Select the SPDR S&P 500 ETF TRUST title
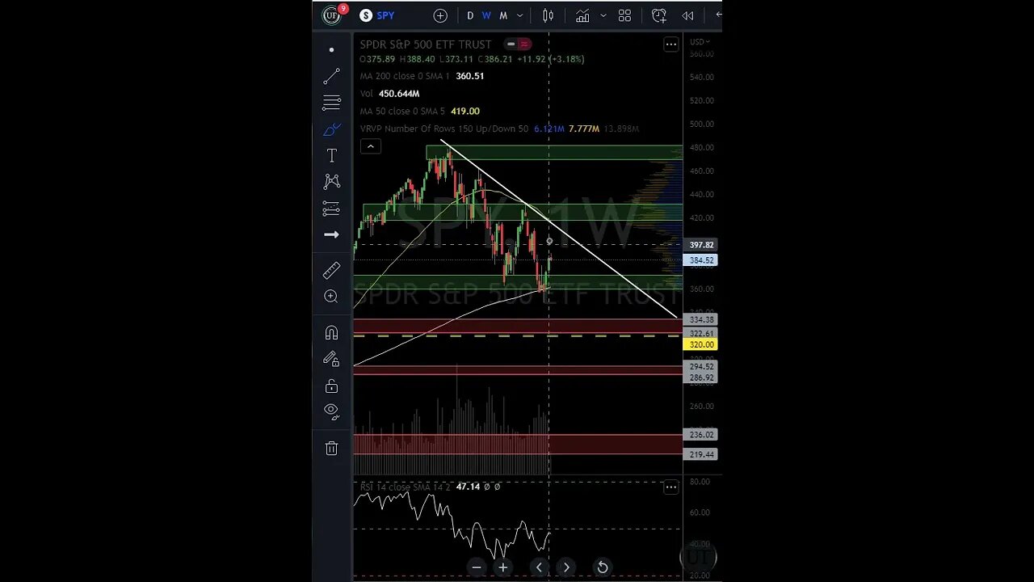 pos(426,44)
